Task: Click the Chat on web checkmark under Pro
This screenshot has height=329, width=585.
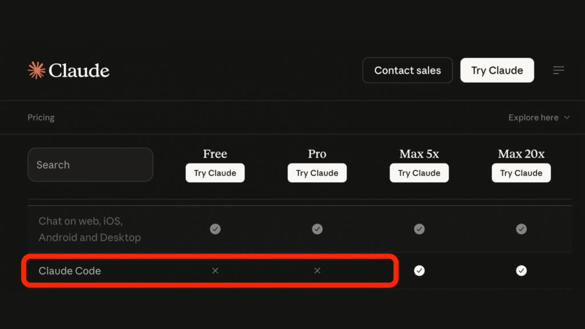Action: pyautogui.click(x=317, y=229)
